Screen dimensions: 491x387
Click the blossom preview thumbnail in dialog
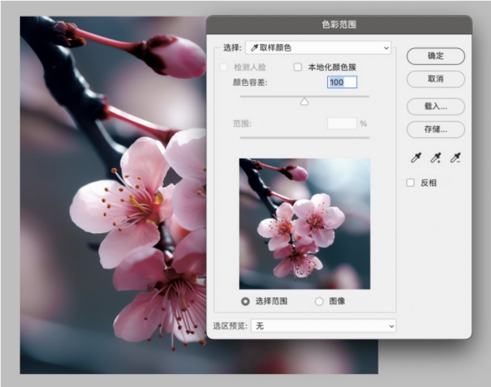tap(304, 224)
